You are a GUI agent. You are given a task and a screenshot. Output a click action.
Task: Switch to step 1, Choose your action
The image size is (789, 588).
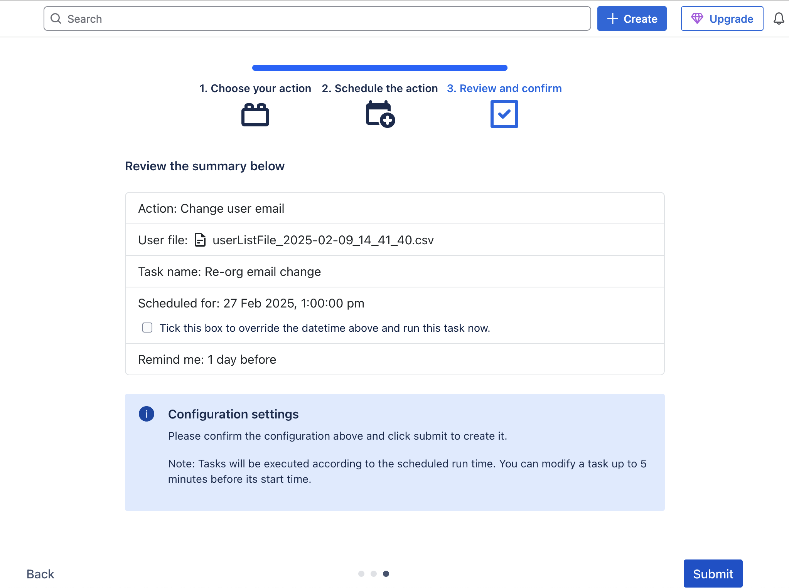(x=255, y=88)
